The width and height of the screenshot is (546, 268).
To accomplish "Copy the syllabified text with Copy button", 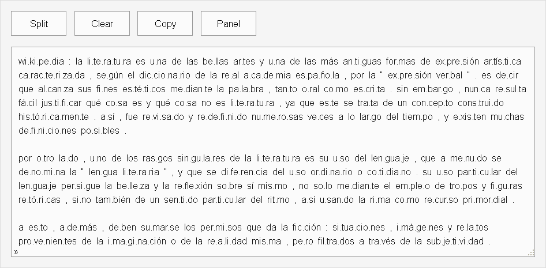I will point(165,23).
